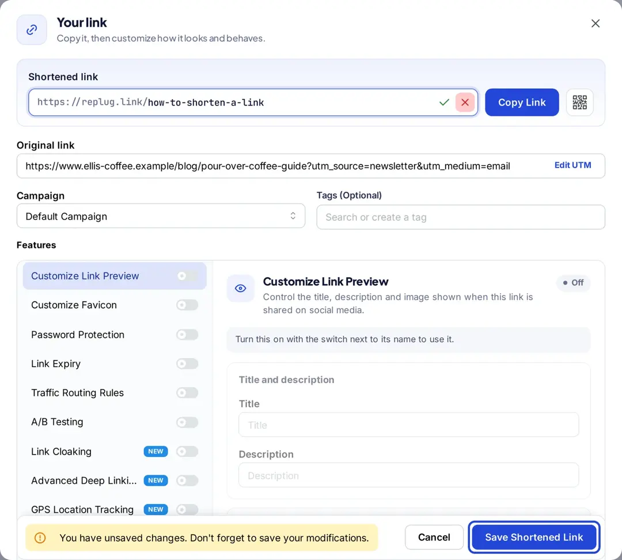Viewport: 622px width, 560px height.
Task: Click the Off status pill
Action: click(x=573, y=282)
